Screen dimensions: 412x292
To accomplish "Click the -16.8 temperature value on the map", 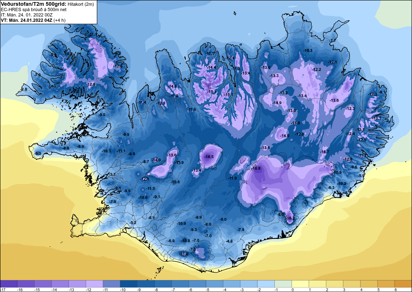I will coord(256,168).
